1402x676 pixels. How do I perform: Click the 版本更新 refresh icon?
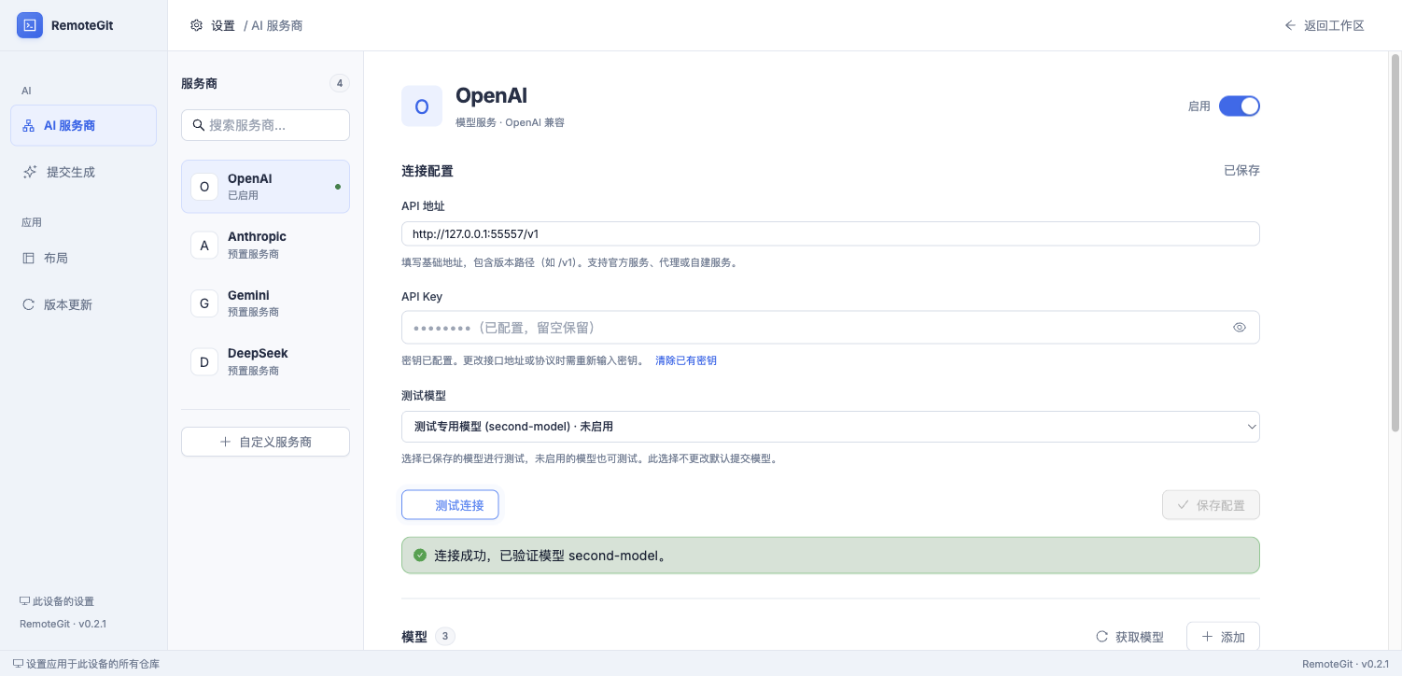click(x=28, y=304)
